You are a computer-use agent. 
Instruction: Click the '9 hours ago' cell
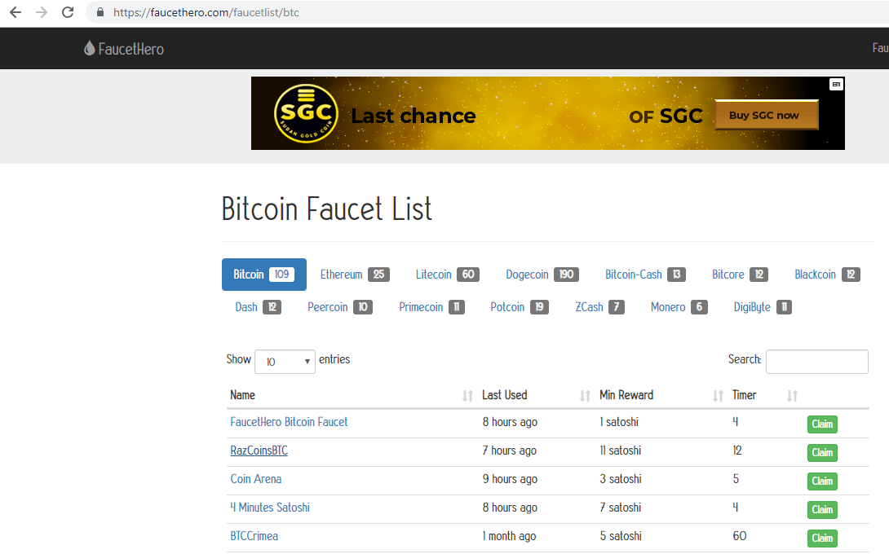coord(510,479)
